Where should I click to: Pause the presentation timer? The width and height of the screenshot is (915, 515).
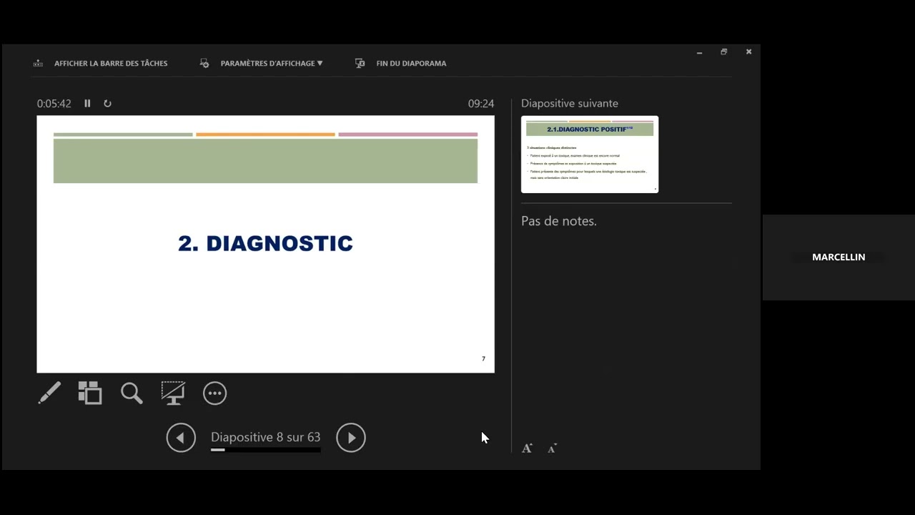tap(87, 103)
